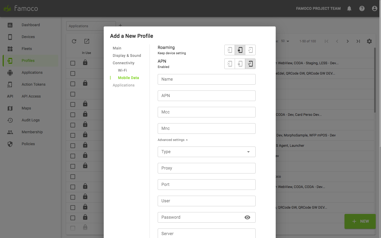Open the Type dropdown
The height and width of the screenshot is (238, 381).
coord(207,152)
